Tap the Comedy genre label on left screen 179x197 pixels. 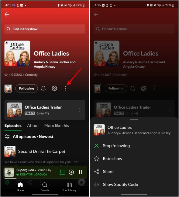click(x=31, y=75)
